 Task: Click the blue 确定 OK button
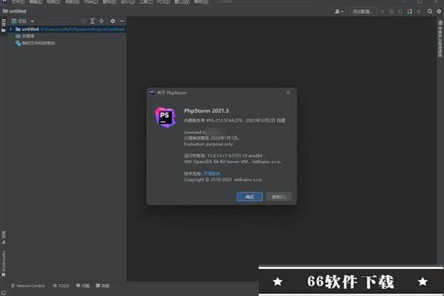click(250, 197)
